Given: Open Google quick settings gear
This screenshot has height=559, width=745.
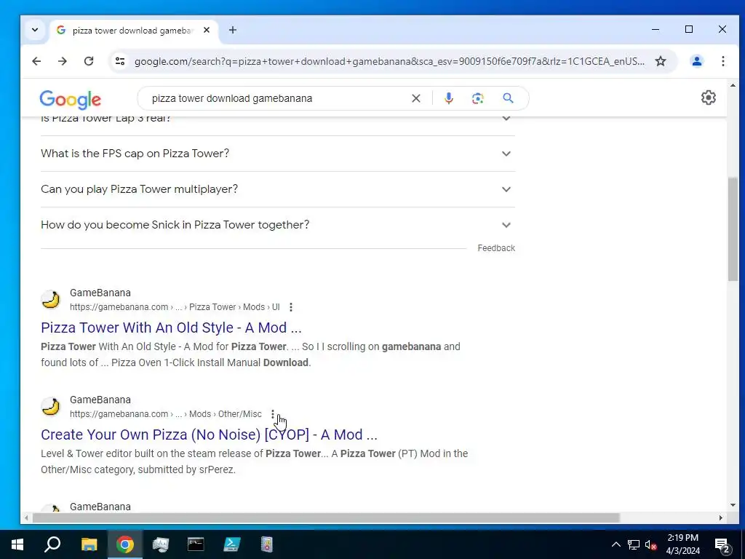Looking at the screenshot, I should coord(708,98).
